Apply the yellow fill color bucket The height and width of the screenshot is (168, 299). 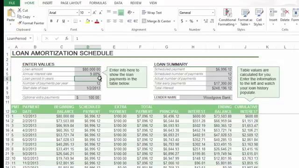point(88,21)
